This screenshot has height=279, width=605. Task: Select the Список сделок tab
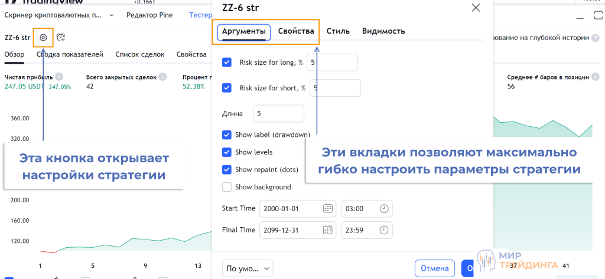[x=140, y=54]
